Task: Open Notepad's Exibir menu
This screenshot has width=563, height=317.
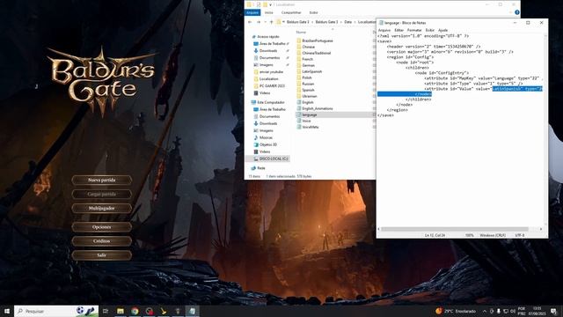Action: 430,30
